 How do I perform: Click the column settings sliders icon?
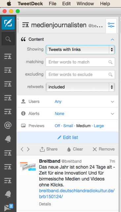(x=111, y=25)
